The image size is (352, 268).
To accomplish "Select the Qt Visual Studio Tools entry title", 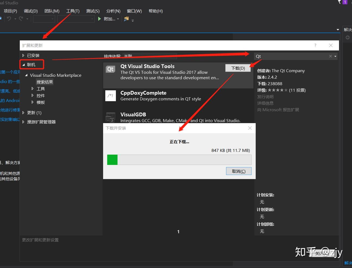I will pos(147,66).
